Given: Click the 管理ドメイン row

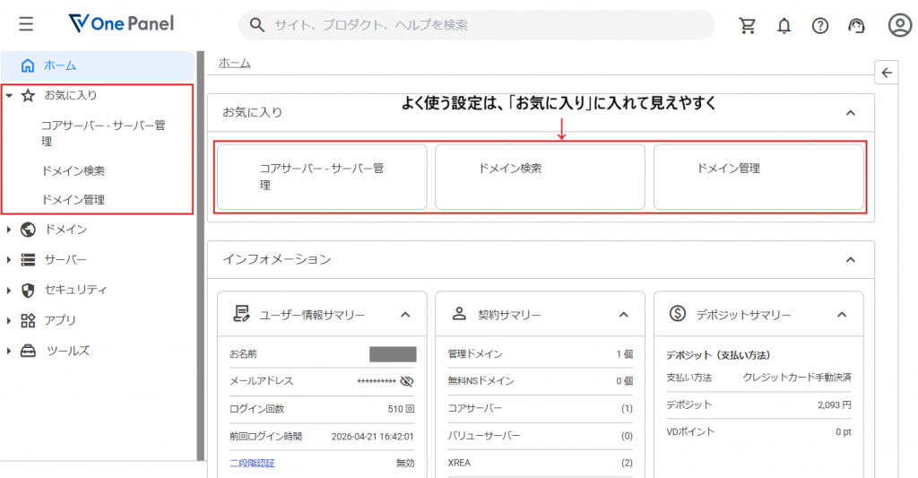Looking at the screenshot, I should coord(540,354).
